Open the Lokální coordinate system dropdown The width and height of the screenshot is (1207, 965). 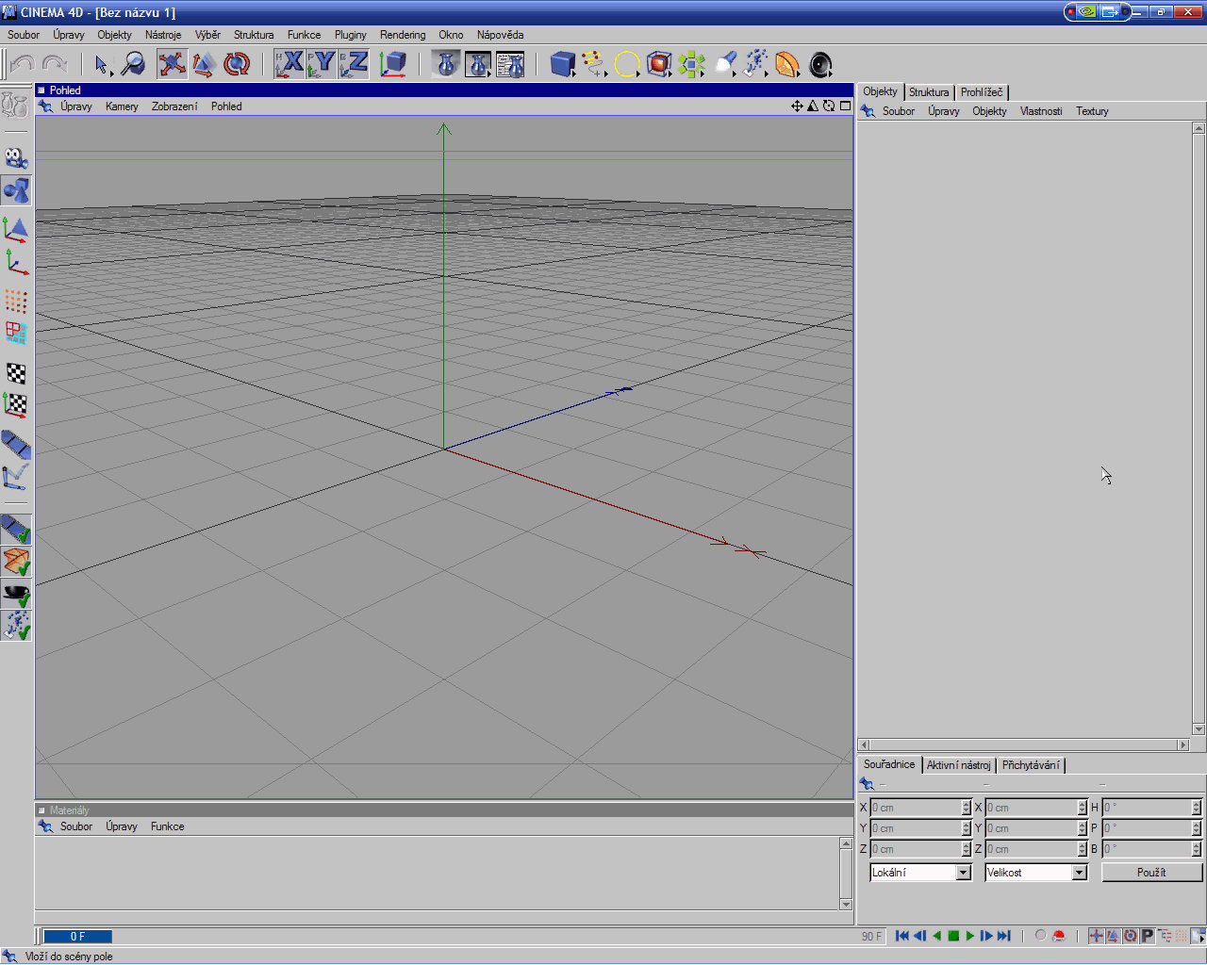(920, 873)
